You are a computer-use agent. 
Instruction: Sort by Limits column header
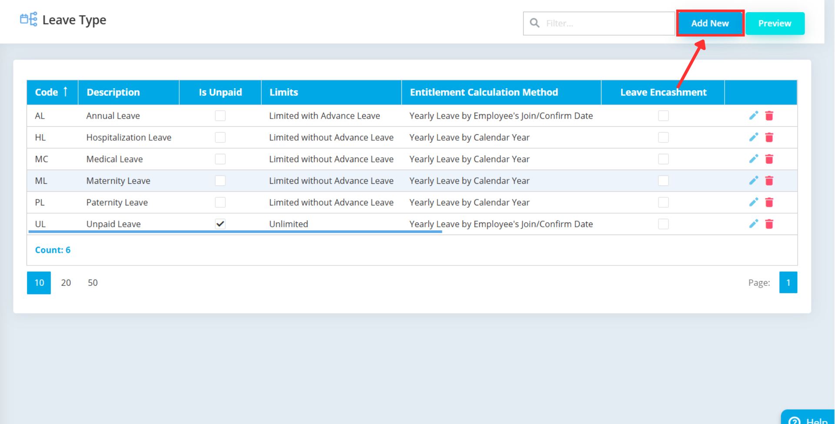click(x=331, y=92)
